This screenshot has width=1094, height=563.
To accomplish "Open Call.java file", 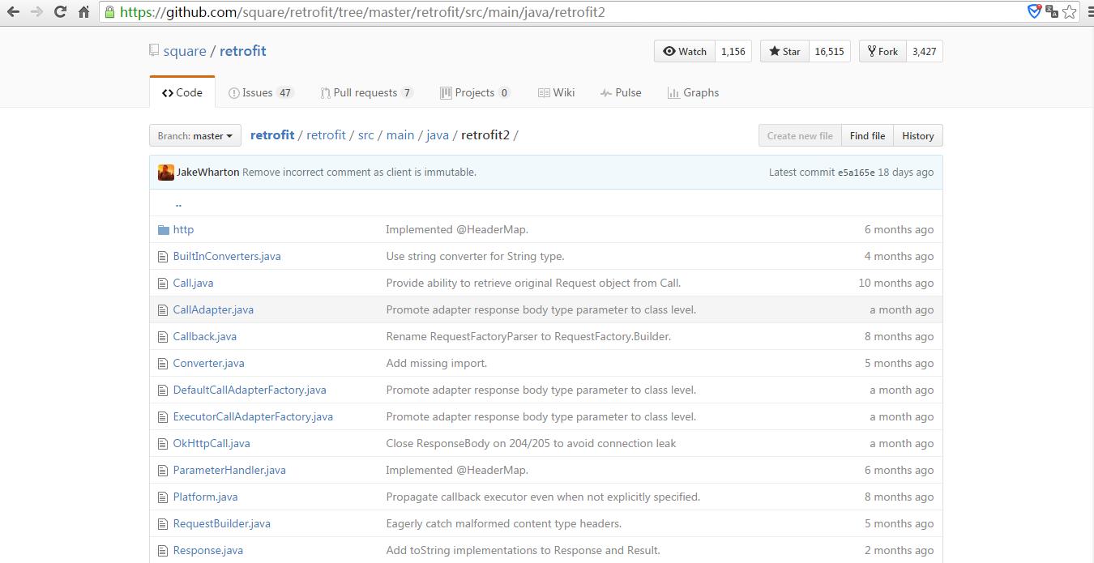I will point(193,284).
